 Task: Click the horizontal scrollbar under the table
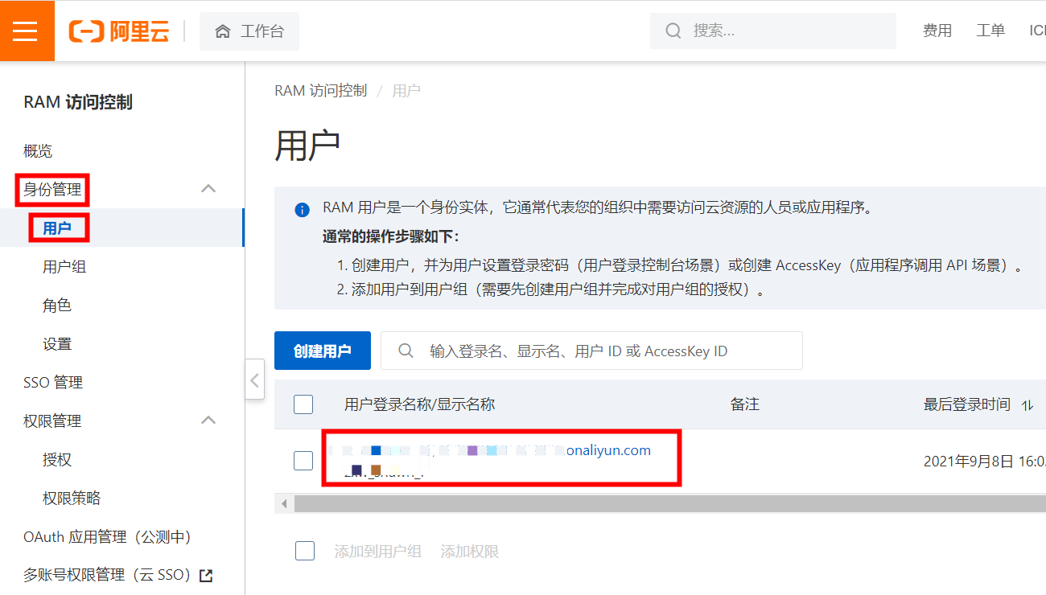[x=644, y=504]
